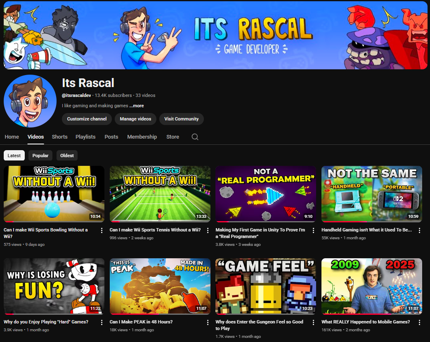Open the Videos tab

click(x=35, y=137)
